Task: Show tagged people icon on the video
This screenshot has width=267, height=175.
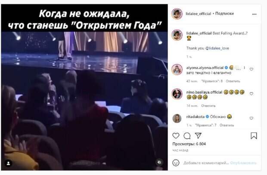Action: [8, 163]
